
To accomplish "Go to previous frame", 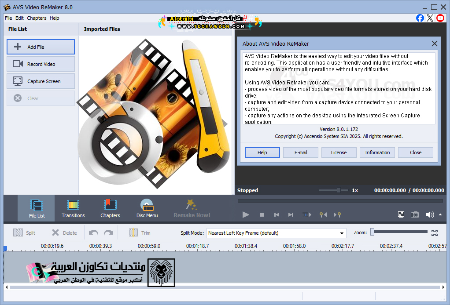I will click(277, 214).
